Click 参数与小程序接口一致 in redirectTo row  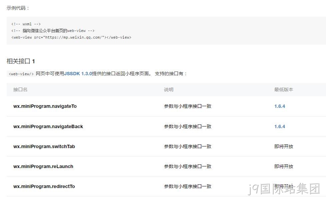pyautogui.click(x=188, y=186)
